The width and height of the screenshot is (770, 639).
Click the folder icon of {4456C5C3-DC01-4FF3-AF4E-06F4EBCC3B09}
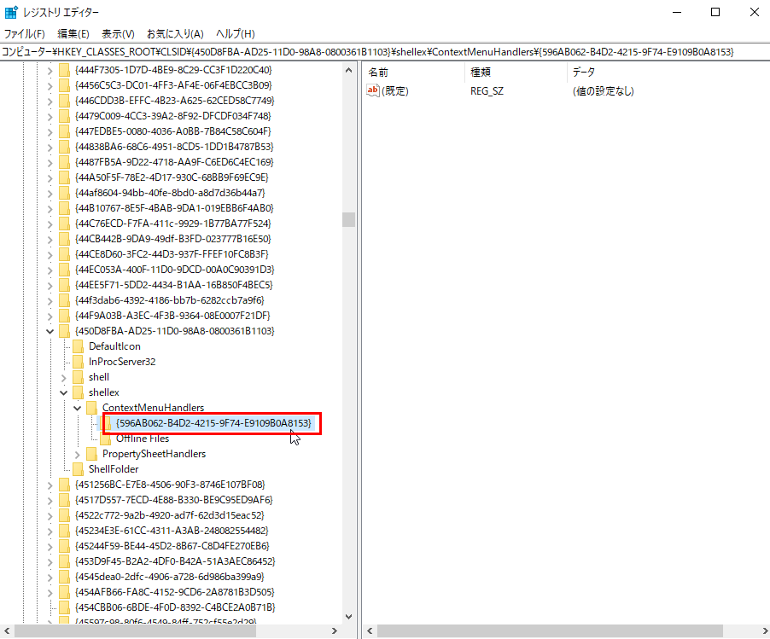pyautogui.click(x=64, y=85)
